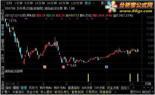Open 图文F10 information page
Viewport: 155px width, 95px height.
(x=135, y=92)
